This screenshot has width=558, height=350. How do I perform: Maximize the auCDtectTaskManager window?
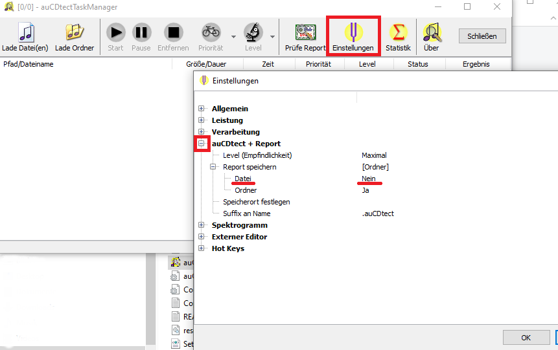[x=467, y=6]
